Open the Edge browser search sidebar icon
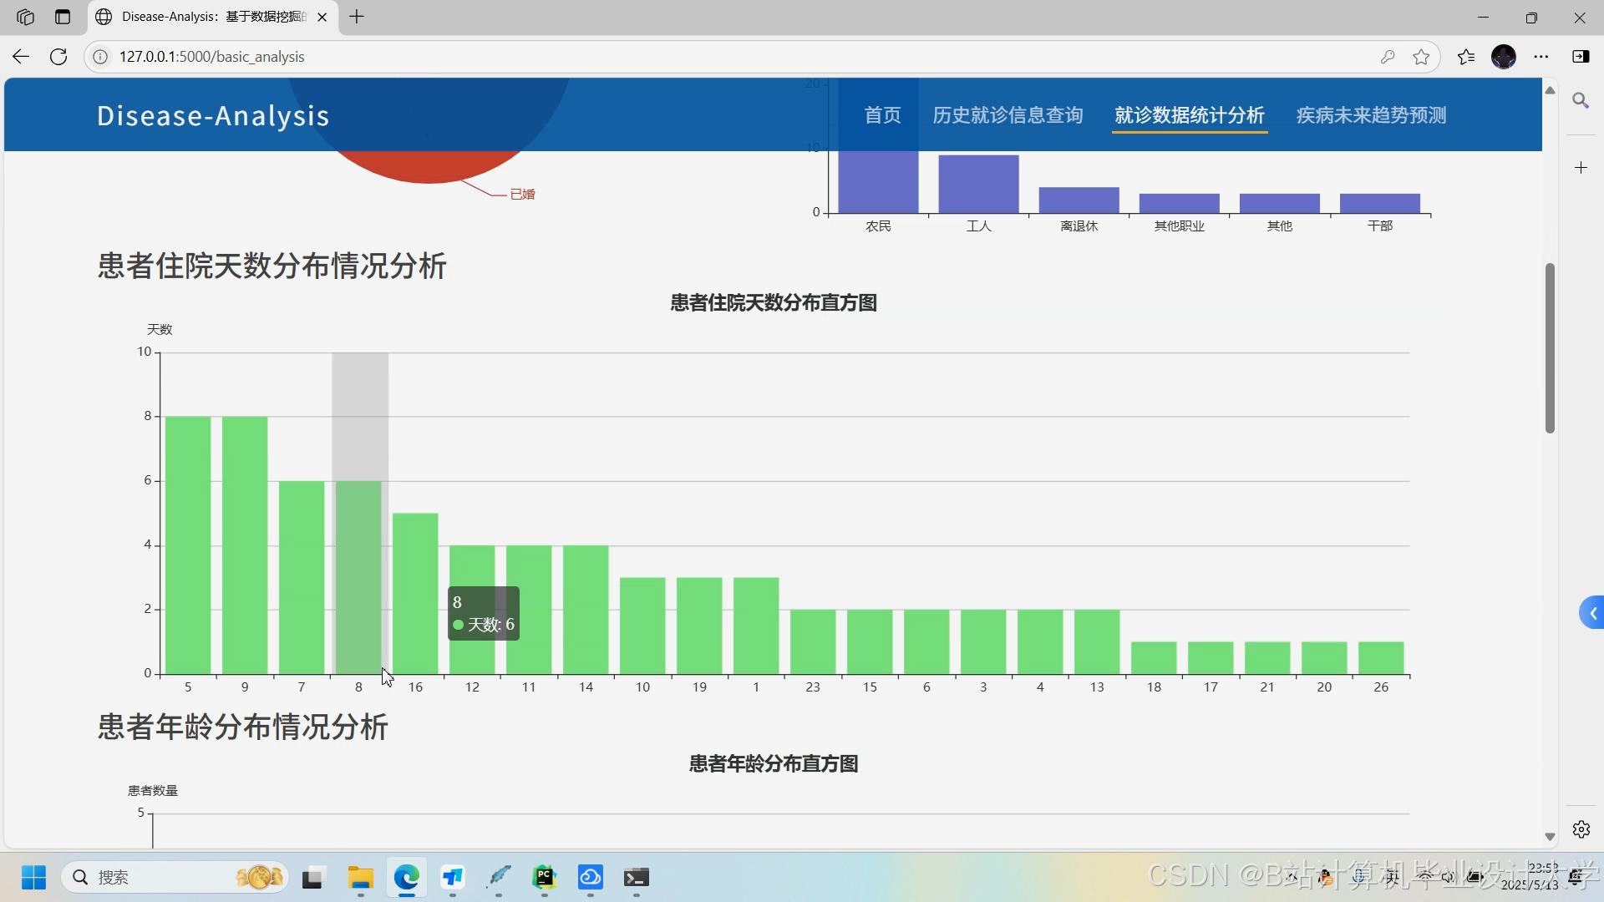Screen dimensions: 1604x902 point(1581,100)
